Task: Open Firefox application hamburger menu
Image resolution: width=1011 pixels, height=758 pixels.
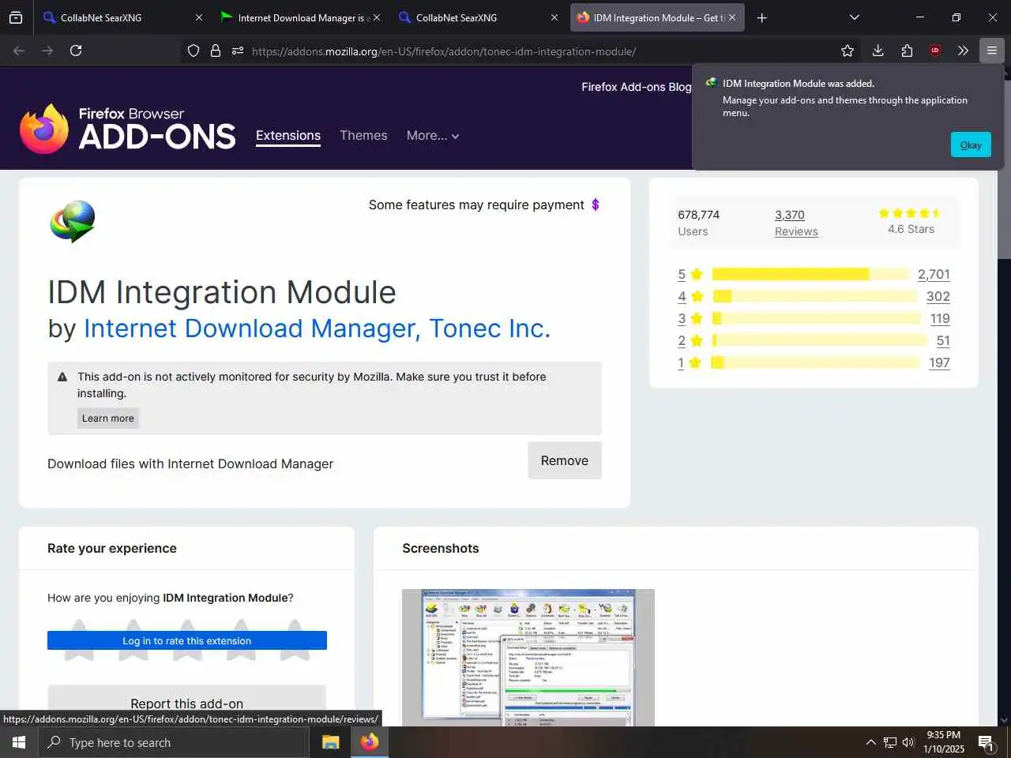Action: click(x=992, y=51)
